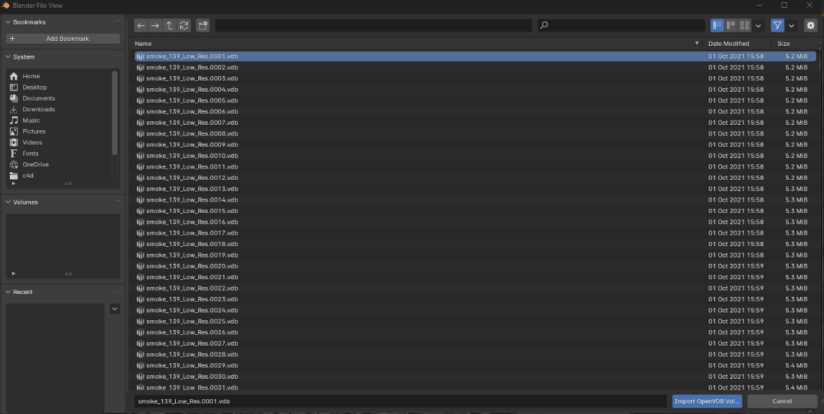
Task: Select smoke_139_Low_Res.0008.vdb file
Action: pyautogui.click(x=475, y=133)
